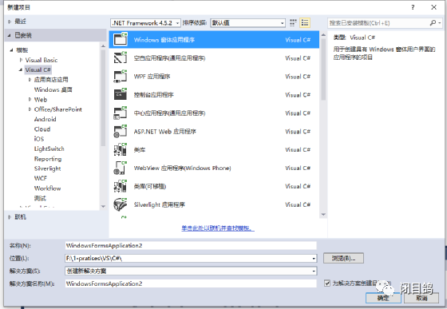Viewport: 447px width, 309px height.
Task: Switch to small icons view
Action: click(x=293, y=23)
